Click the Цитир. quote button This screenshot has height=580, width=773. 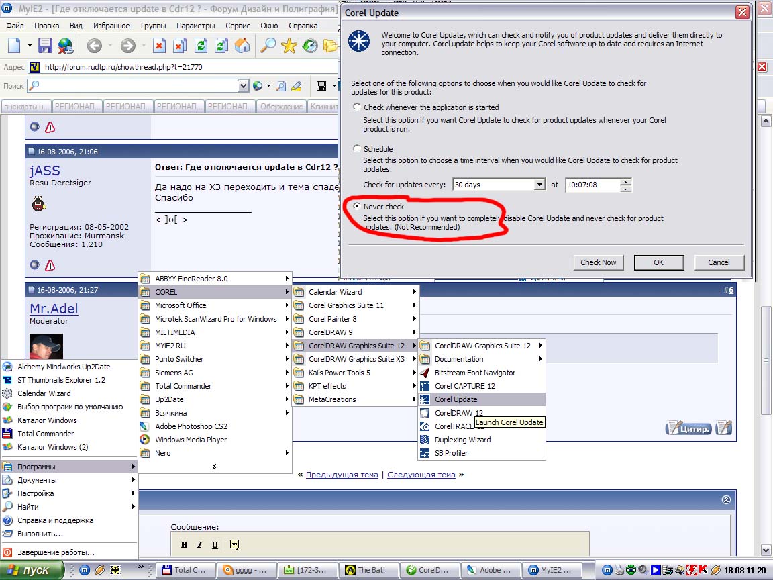point(688,428)
